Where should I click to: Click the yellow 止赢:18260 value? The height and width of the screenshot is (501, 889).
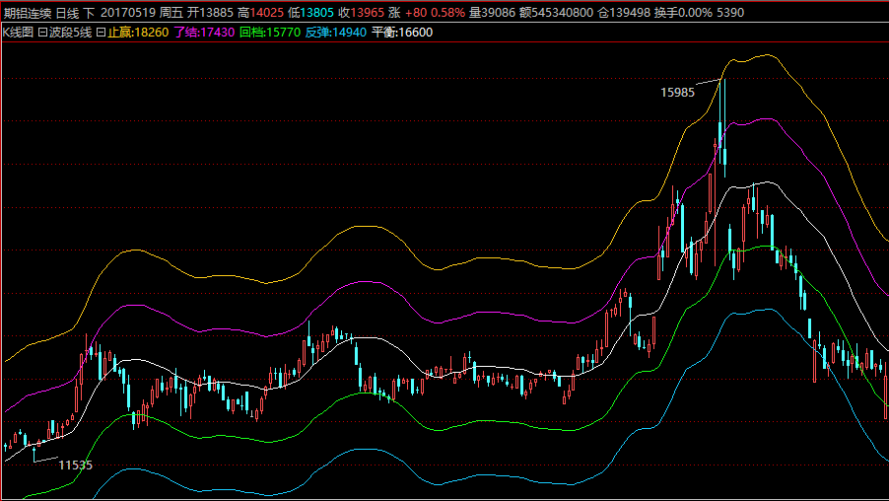coord(138,33)
